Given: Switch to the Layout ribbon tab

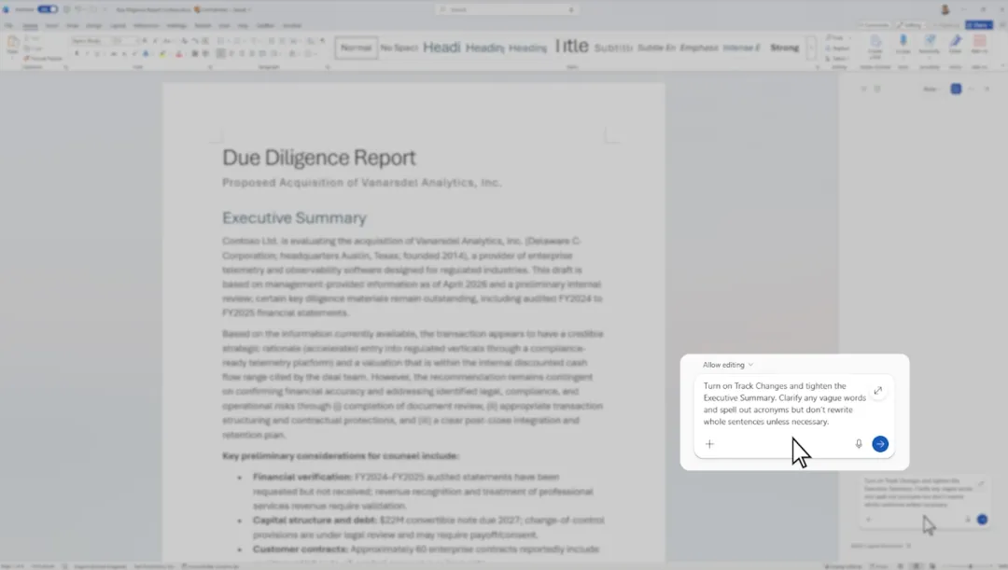Looking at the screenshot, I should click(118, 26).
